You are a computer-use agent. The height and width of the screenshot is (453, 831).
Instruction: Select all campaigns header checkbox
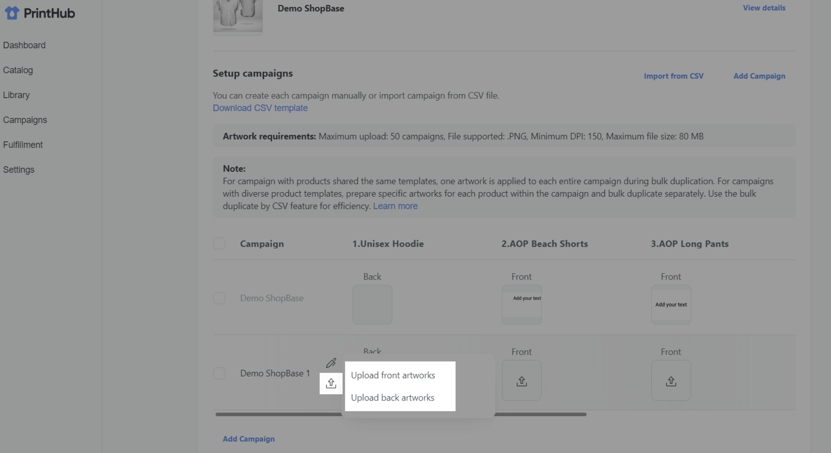pos(219,244)
